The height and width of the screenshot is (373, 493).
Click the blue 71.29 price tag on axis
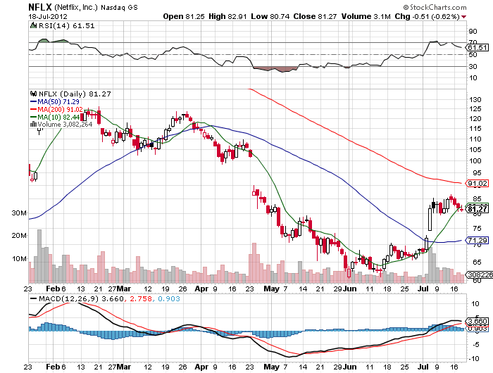pos(478,241)
